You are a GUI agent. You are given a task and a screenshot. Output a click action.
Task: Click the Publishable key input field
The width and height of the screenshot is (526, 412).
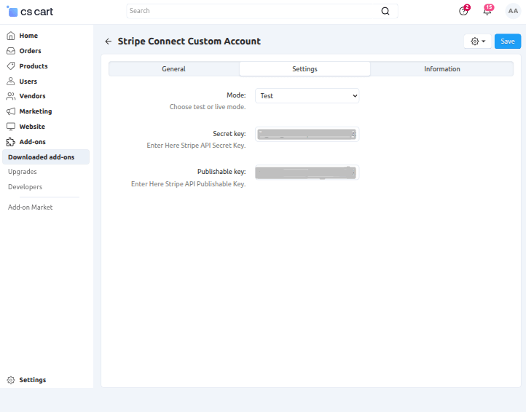coord(307,173)
